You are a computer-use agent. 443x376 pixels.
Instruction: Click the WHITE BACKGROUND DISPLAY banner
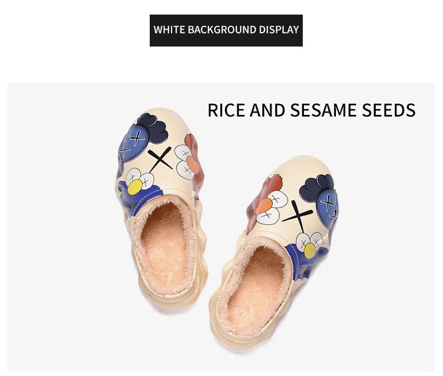tap(226, 30)
